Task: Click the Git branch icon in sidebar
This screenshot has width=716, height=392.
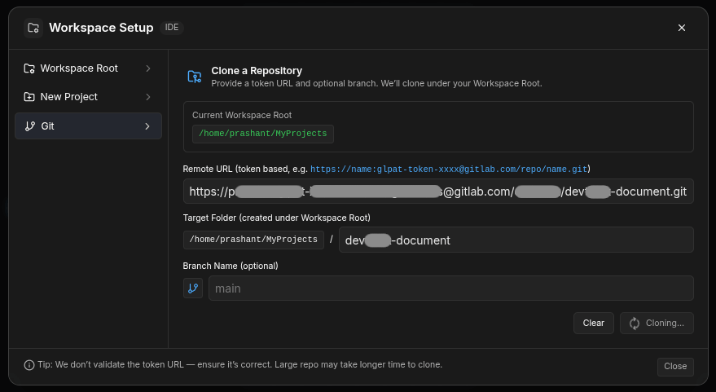Action: [x=30, y=126]
